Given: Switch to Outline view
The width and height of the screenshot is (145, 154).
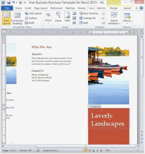Looking at the screenshot, I should coord(31,18).
